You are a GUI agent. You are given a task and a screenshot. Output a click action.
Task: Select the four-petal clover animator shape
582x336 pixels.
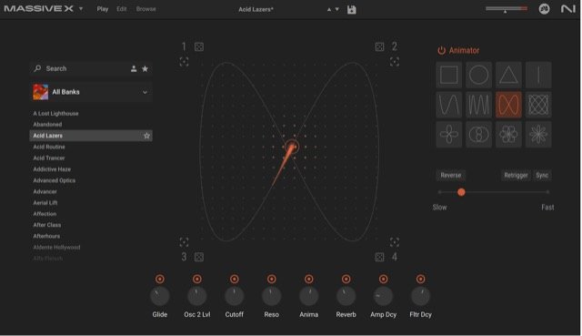pos(448,134)
